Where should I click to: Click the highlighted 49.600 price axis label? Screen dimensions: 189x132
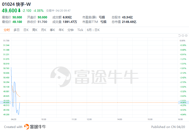click(x=6, y=103)
